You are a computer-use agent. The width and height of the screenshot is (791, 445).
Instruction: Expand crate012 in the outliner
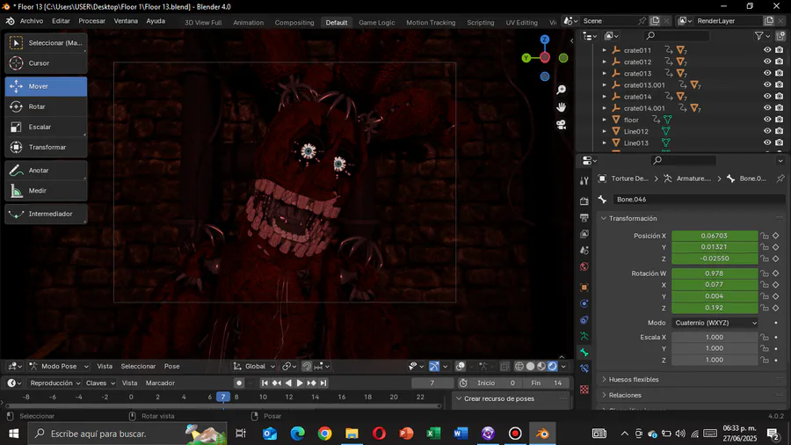pyautogui.click(x=605, y=62)
